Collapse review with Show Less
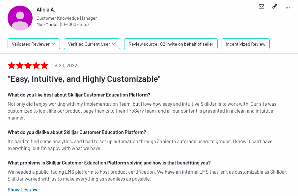The image size is (298, 196). (19, 190)
